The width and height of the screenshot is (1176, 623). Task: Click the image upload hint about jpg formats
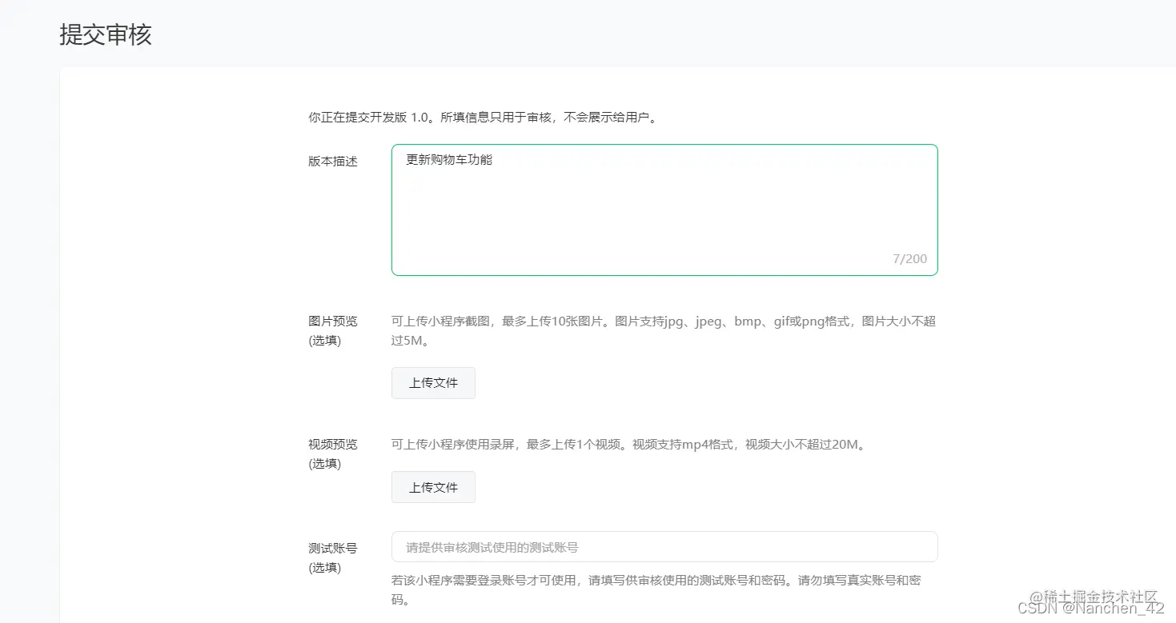pos(664,331)
